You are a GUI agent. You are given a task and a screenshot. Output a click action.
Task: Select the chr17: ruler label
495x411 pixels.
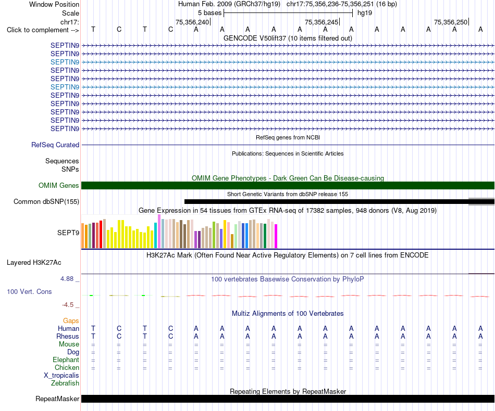(69, 22)
